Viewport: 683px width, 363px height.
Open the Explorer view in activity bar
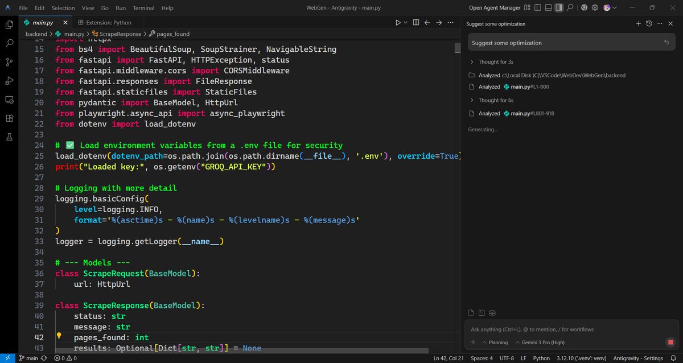[x=9, y=24]
